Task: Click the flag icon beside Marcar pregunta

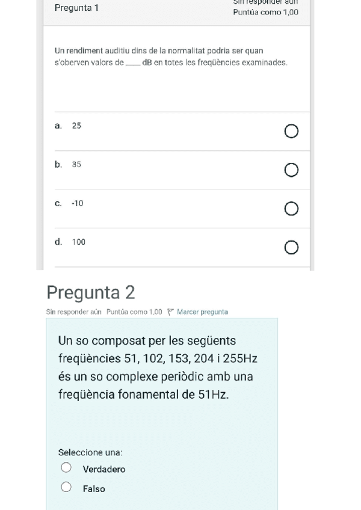Action: 171,312
